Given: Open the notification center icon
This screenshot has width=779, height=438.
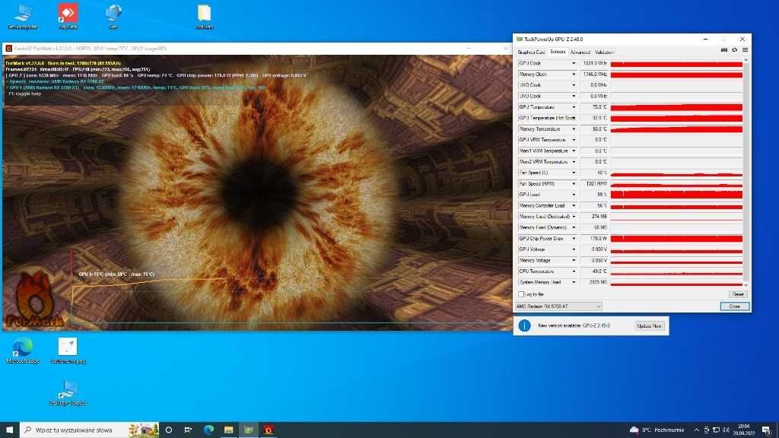Looking at the screenshot, I should [x=767, y=430].
